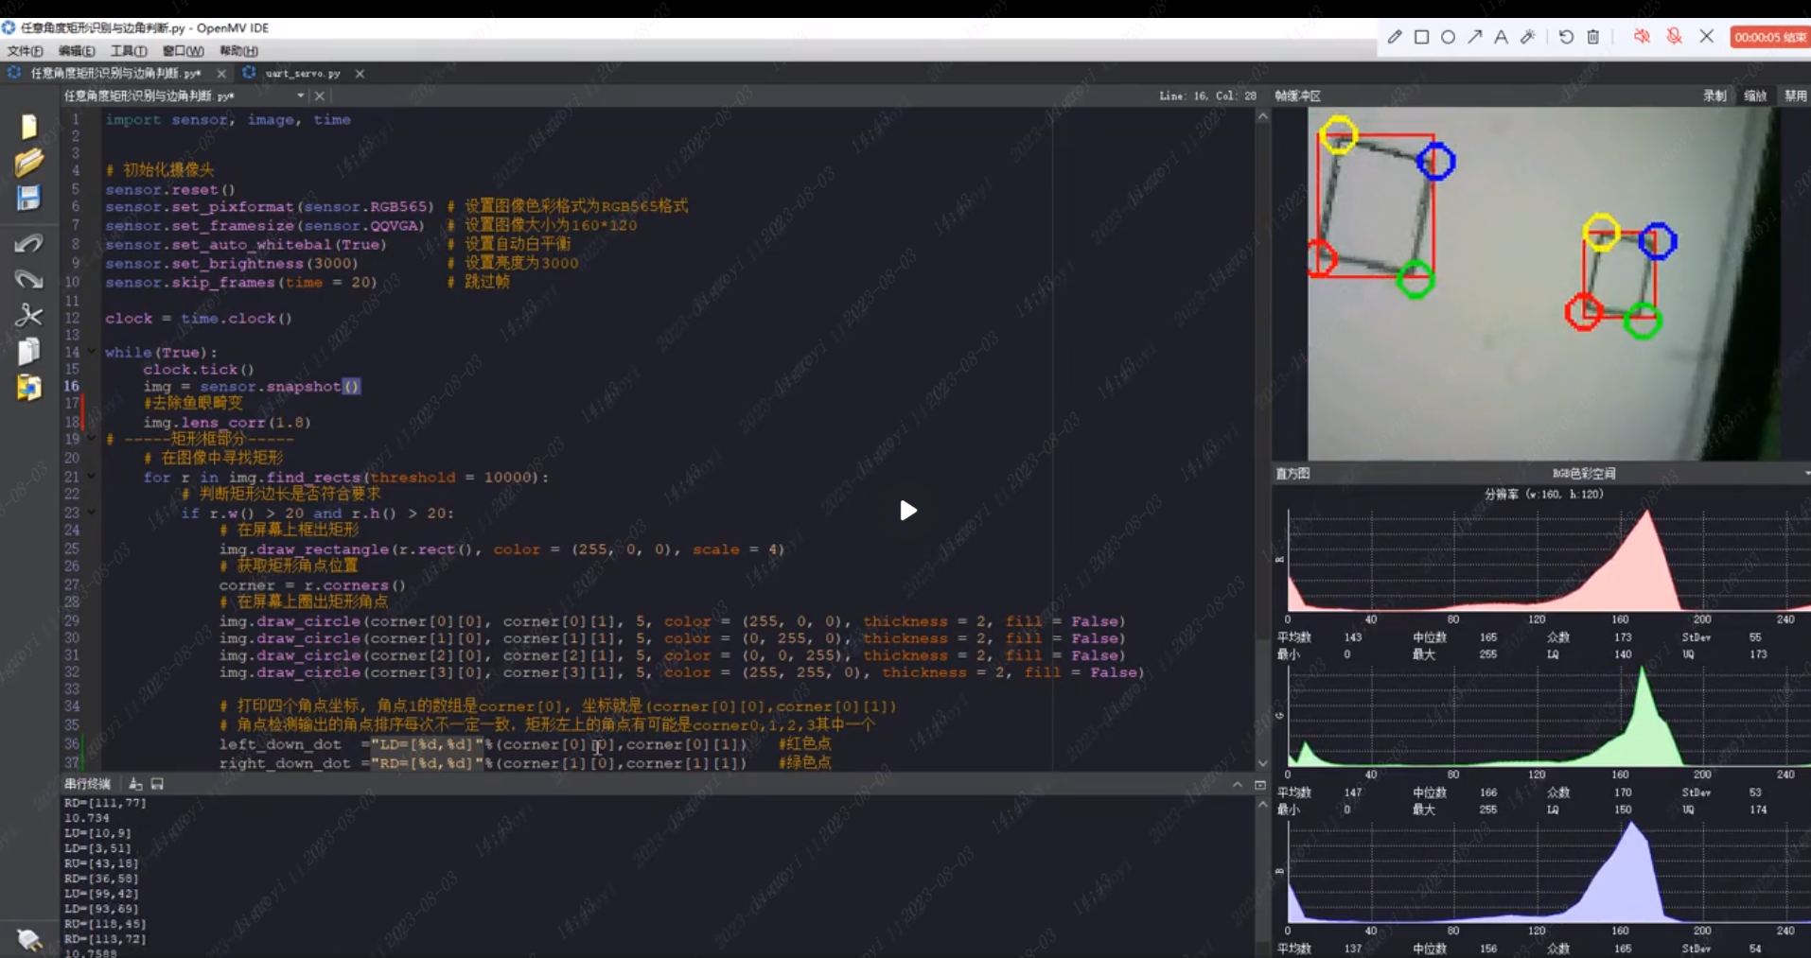1811x958 pixels.
Task: Open the file name dropdown above editor
Action: click(300, 96)
